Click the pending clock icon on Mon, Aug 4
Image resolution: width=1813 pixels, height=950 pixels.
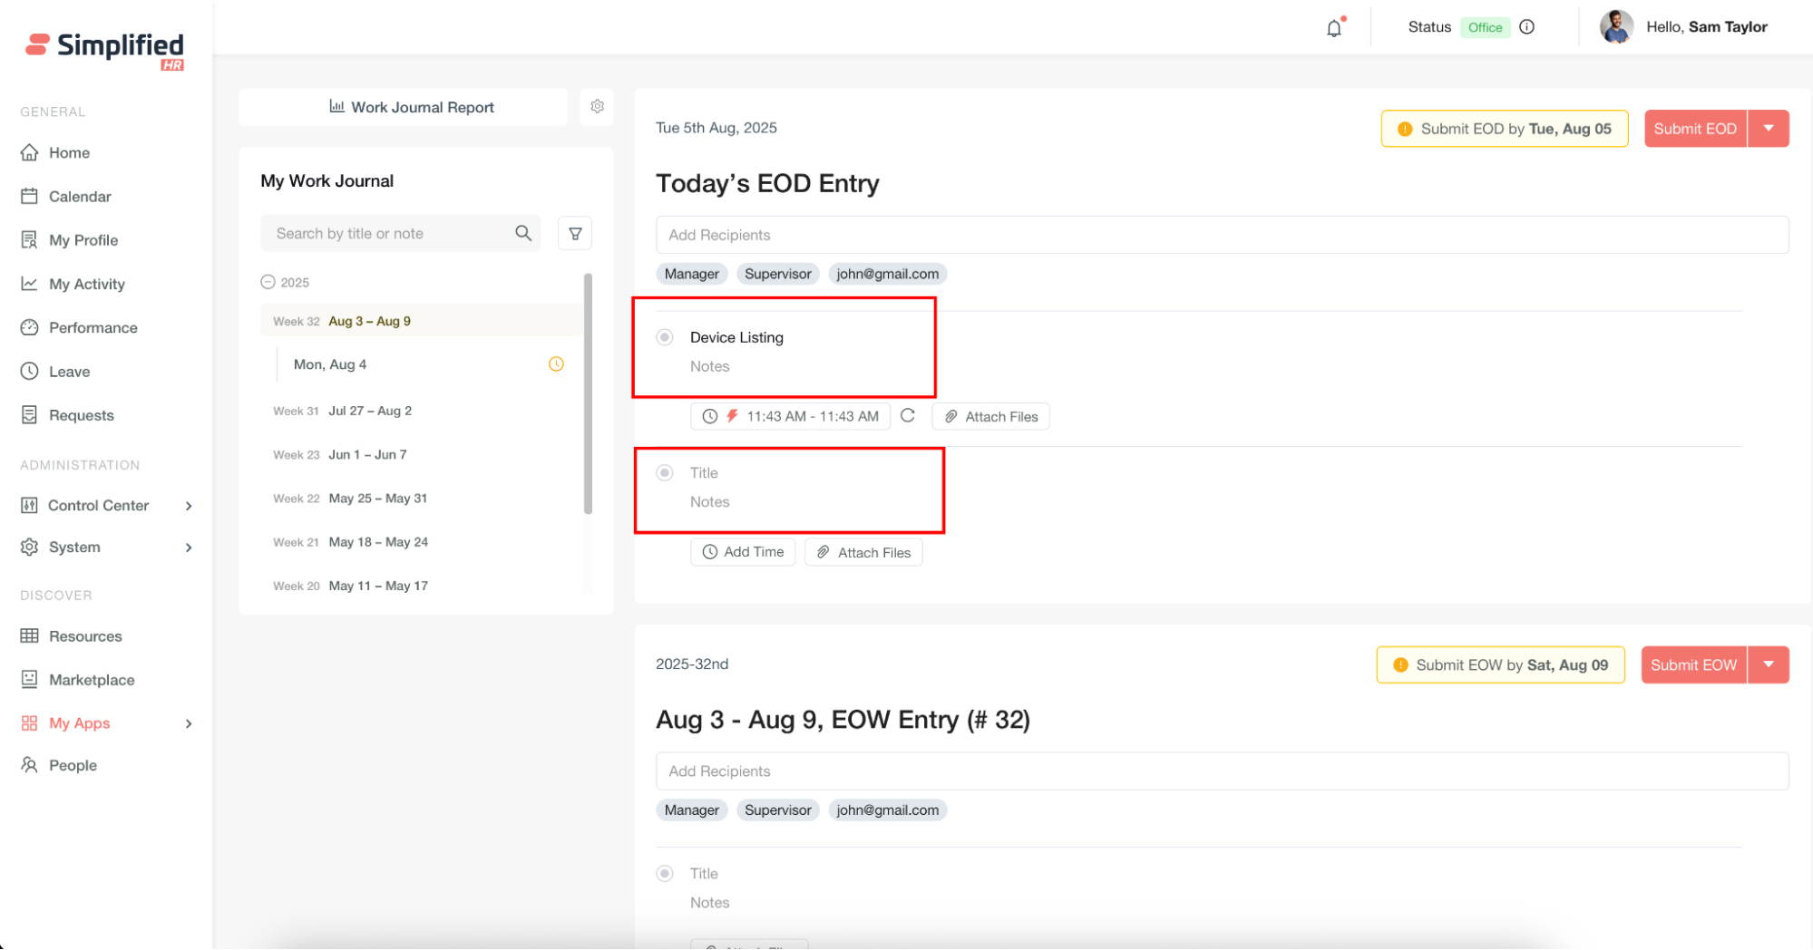point(556,364)
